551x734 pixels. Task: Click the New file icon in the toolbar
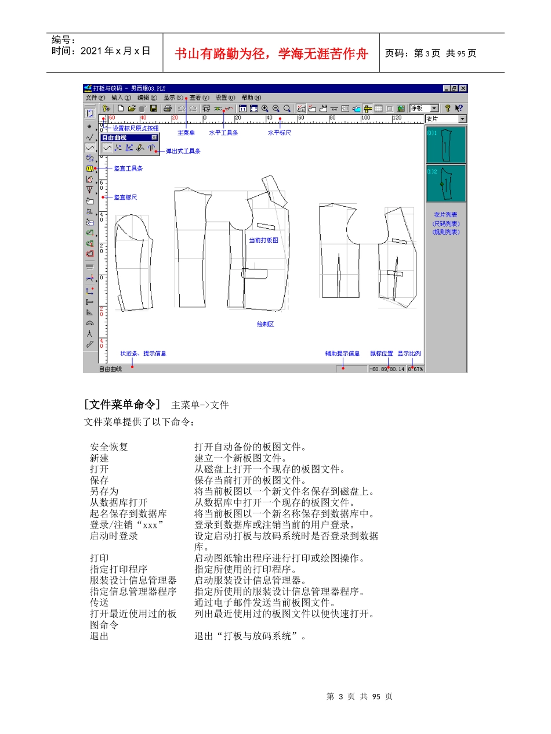[x=120, y=109]
